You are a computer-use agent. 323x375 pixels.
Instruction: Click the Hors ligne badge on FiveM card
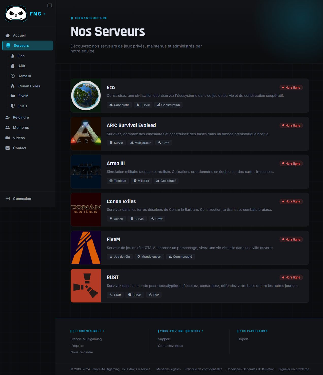291,239
